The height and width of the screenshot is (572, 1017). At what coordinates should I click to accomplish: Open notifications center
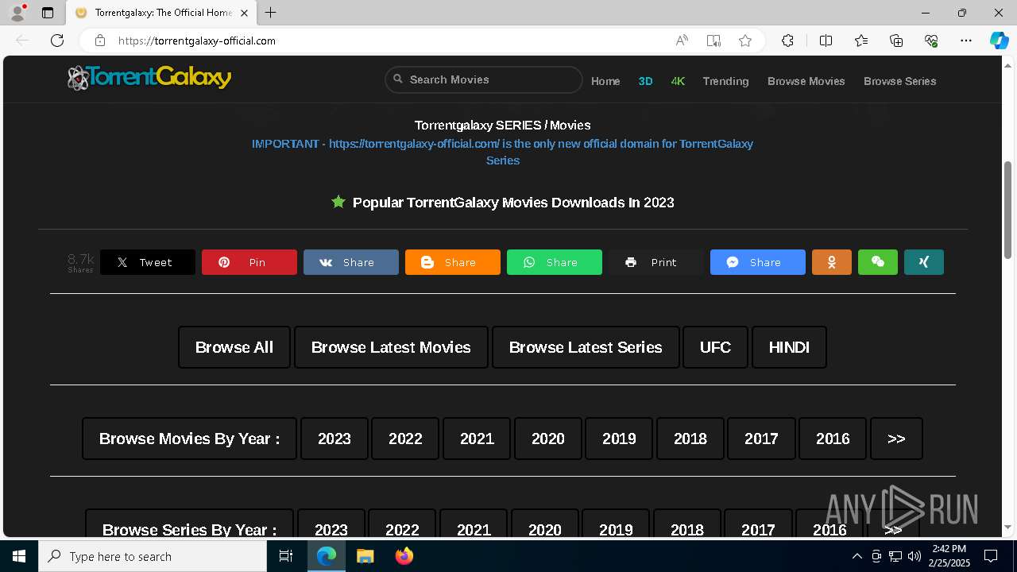[991, 556]
